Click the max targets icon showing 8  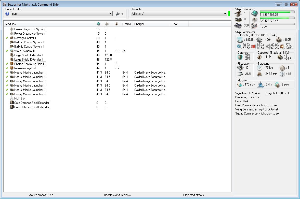pyautogui.click(x=282, y=68)
